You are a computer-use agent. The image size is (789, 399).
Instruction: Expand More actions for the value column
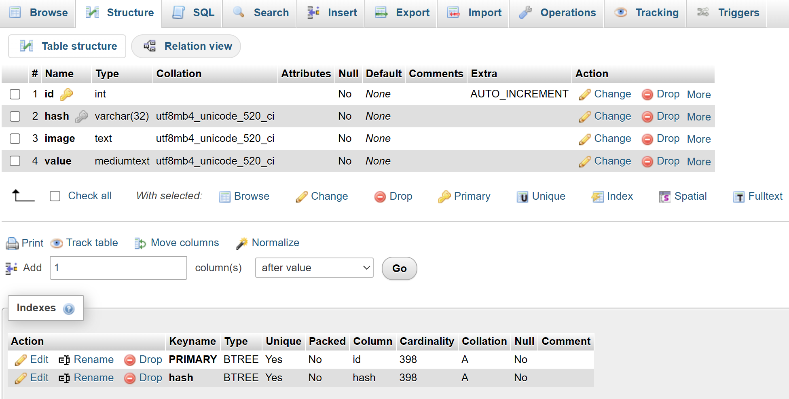pos(699,162)
